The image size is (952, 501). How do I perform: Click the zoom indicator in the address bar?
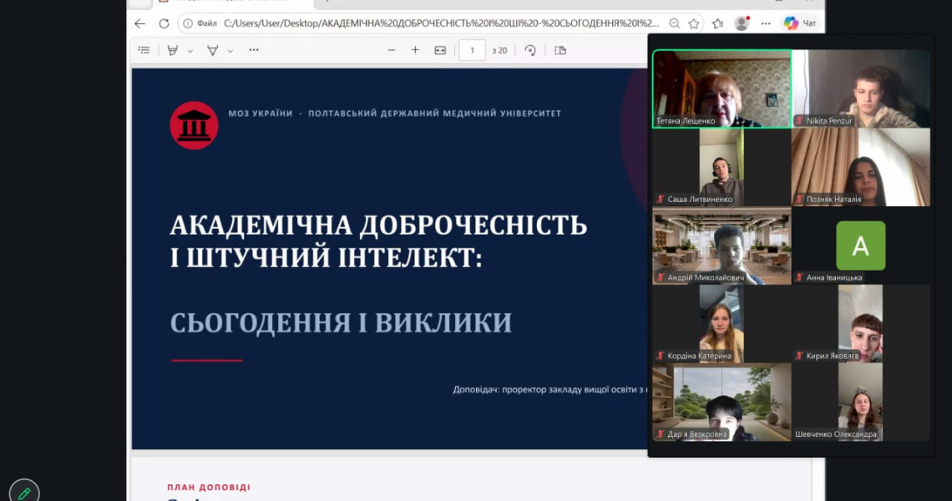[x=674, y=23]
